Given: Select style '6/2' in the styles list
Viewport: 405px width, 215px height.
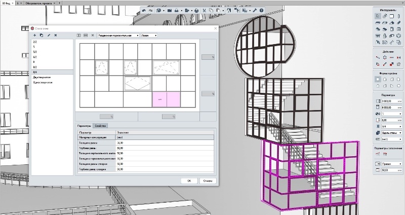Looking at the screenshot, I should click(52, 57).
